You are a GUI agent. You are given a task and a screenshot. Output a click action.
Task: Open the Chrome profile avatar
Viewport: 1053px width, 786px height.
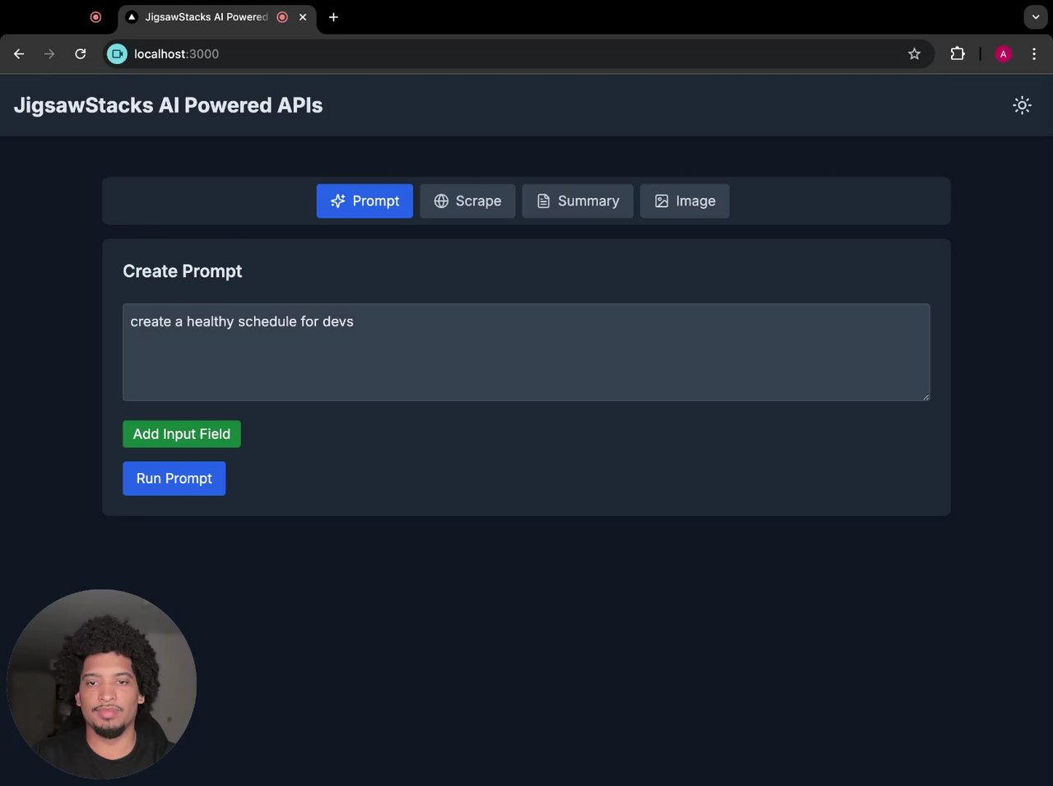[x=1003, y=54]
